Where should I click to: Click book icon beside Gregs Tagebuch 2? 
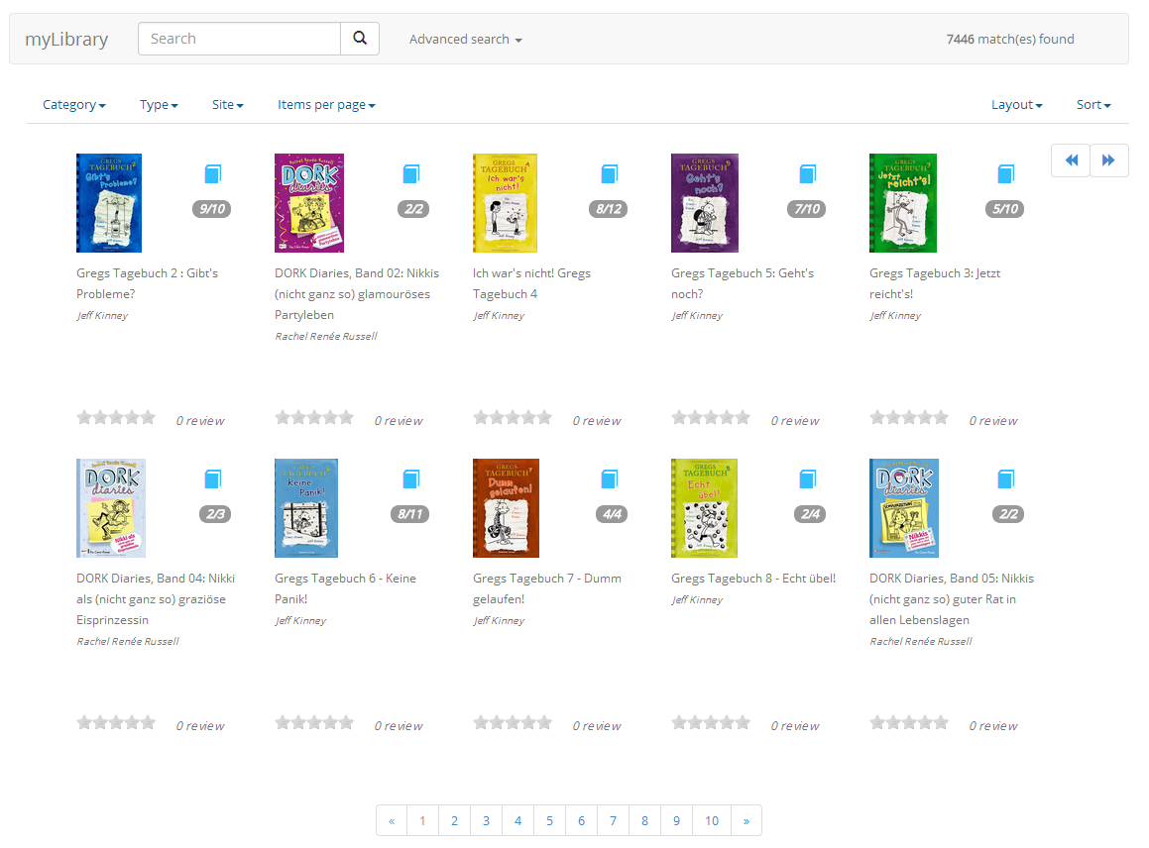(x=212, y=174)
